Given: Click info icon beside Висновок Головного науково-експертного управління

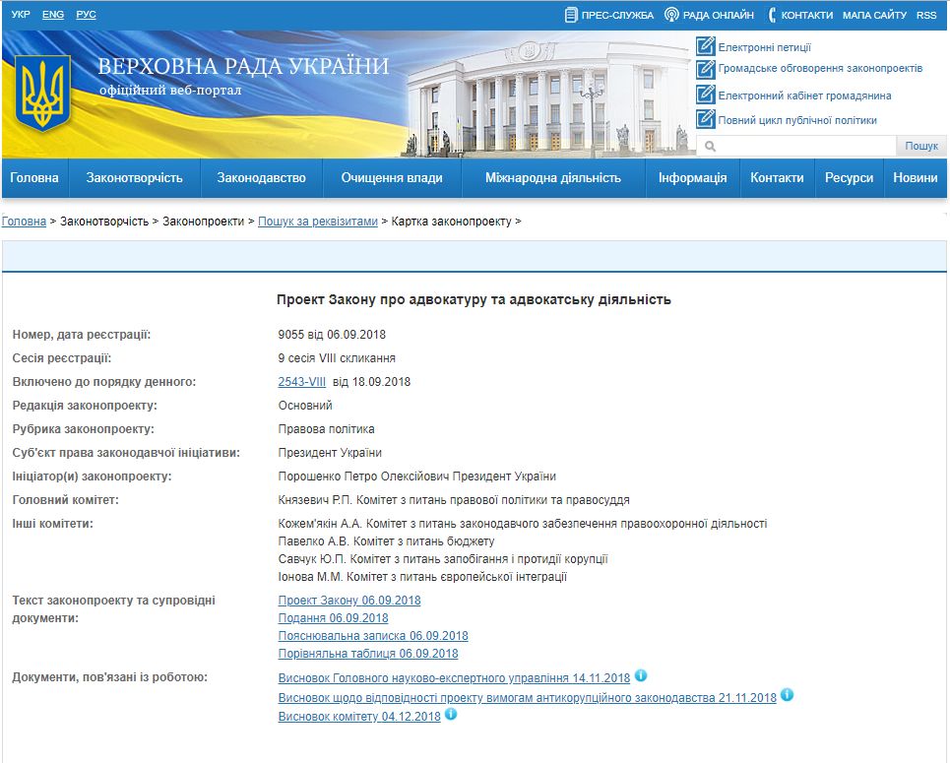Looking at the screenshot, I should tap(640, 676).
